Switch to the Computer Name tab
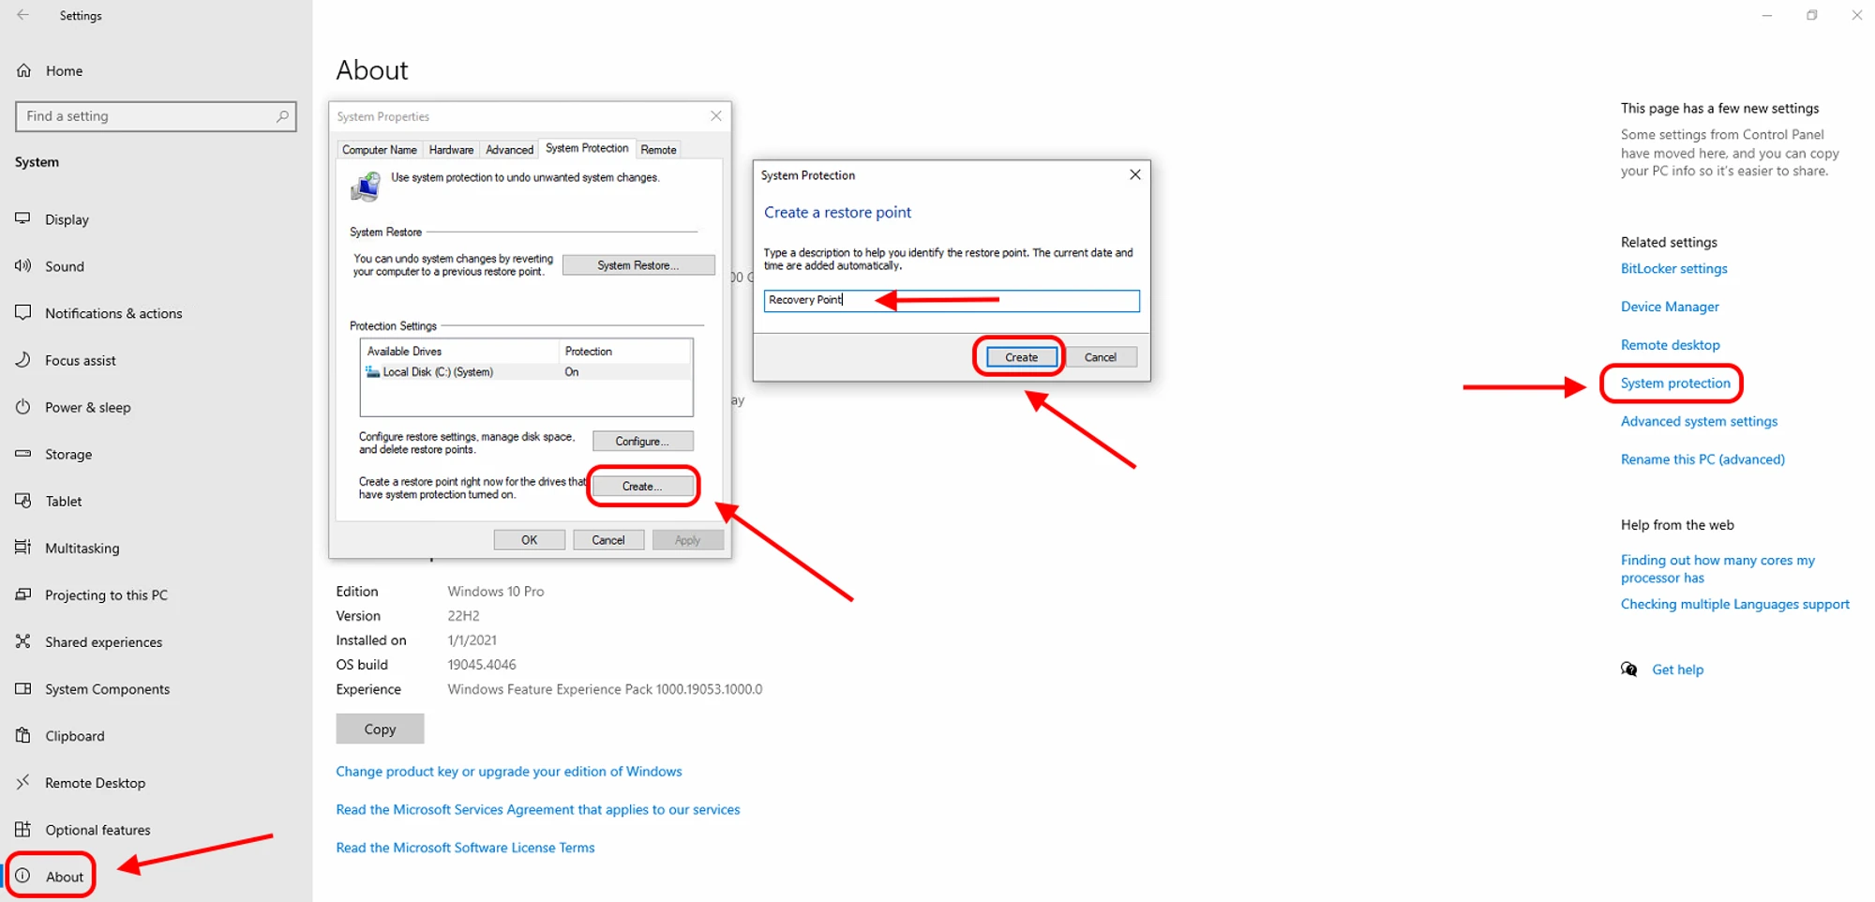This screenshot has width=1875, height=902. [x=379, y=150]
